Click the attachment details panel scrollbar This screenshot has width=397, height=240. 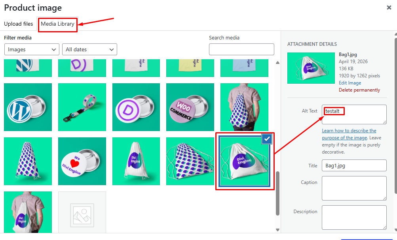(395, 116)
